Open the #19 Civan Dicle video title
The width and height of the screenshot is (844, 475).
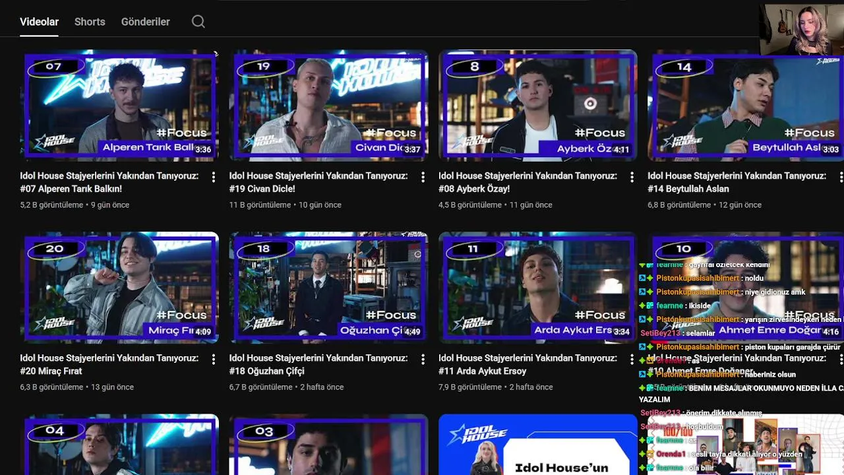pyautogui.click(x=318, y=182)
